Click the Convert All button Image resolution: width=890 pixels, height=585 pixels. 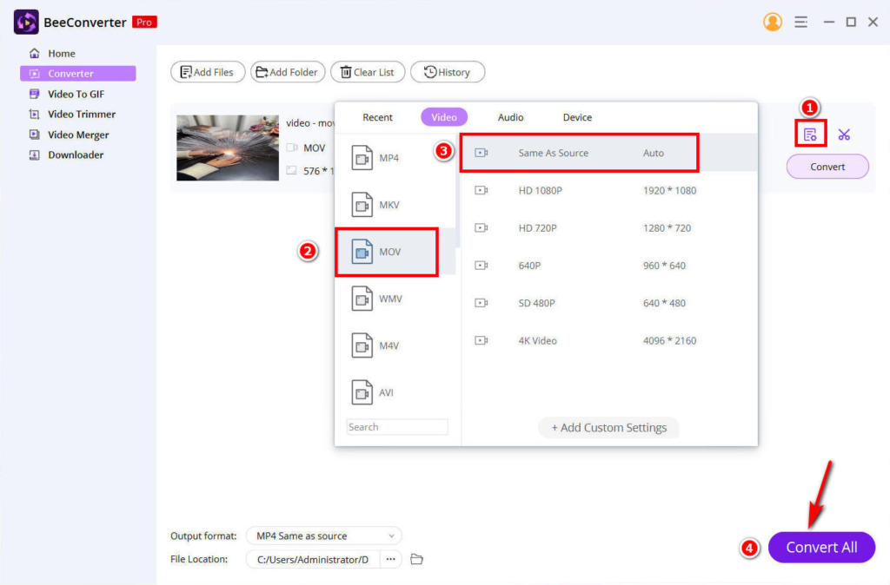[821, 547]
